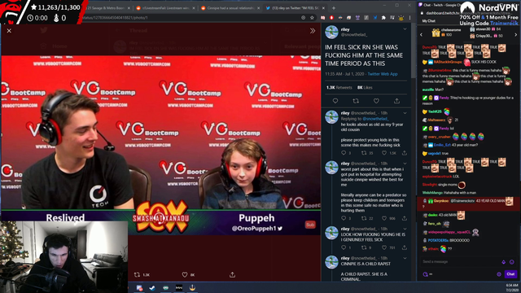Image resolution: width=521 pixels, height=293 pixels.
Task: Share the 'anyone can be a predator' reply
Action: coord(405,219)
